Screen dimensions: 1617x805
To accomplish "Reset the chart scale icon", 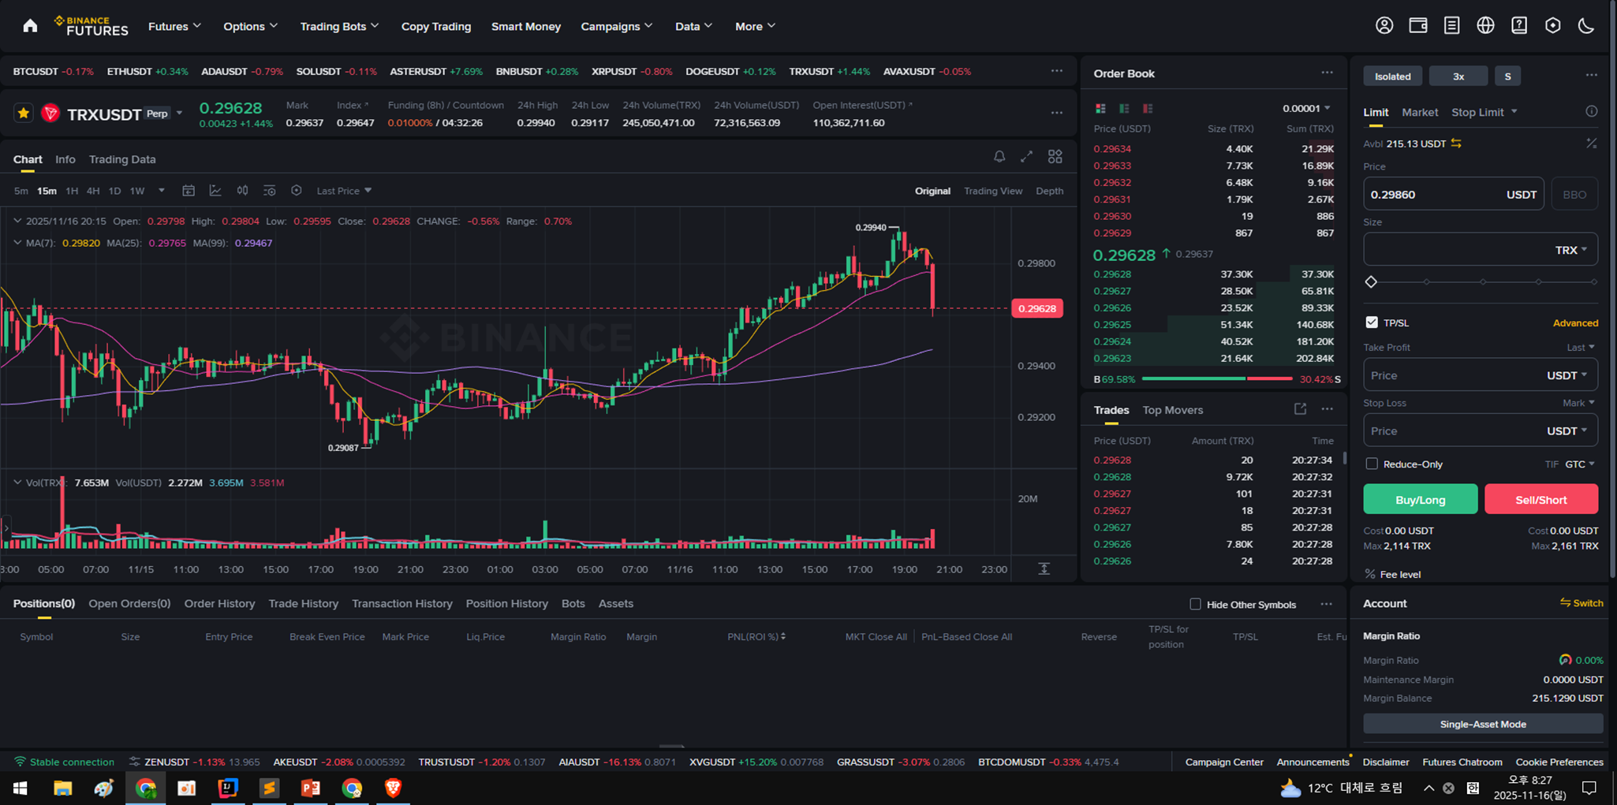I will pos(1044,568).
